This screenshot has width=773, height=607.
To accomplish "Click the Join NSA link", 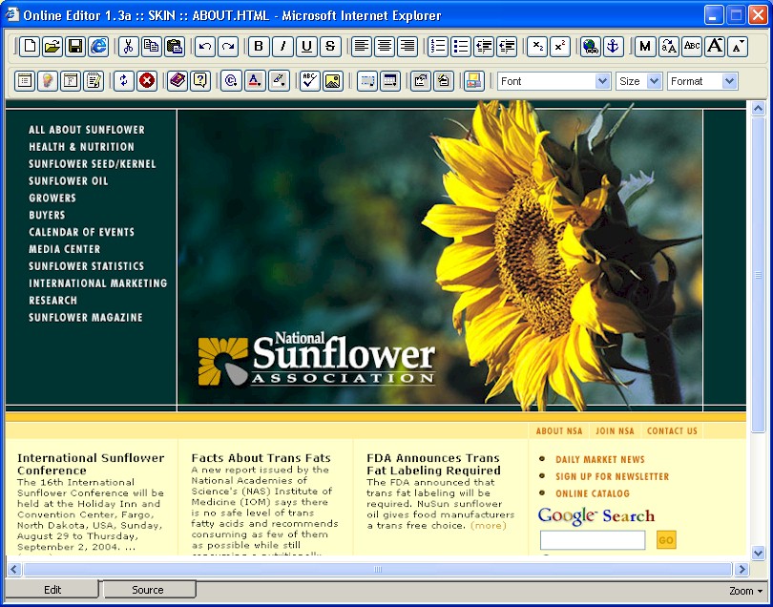I will click(615, 431).
